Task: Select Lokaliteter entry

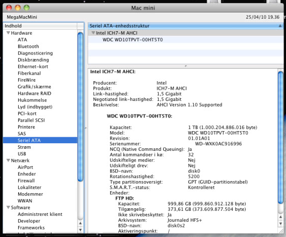Action: click(29, 187)
